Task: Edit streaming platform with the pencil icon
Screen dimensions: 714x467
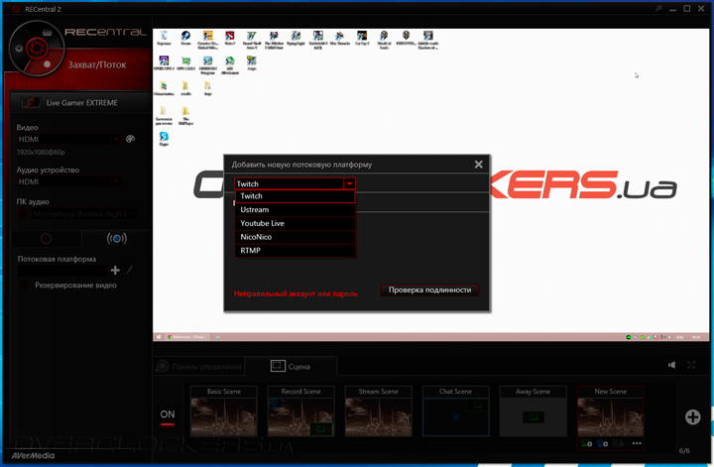Action: point(130,271)
